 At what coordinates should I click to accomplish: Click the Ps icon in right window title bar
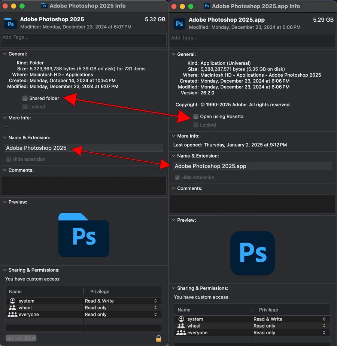[x=207, y=6]
